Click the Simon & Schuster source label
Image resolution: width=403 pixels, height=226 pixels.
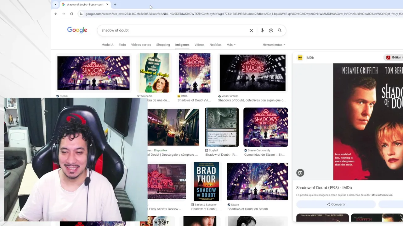tap(206, 205)
